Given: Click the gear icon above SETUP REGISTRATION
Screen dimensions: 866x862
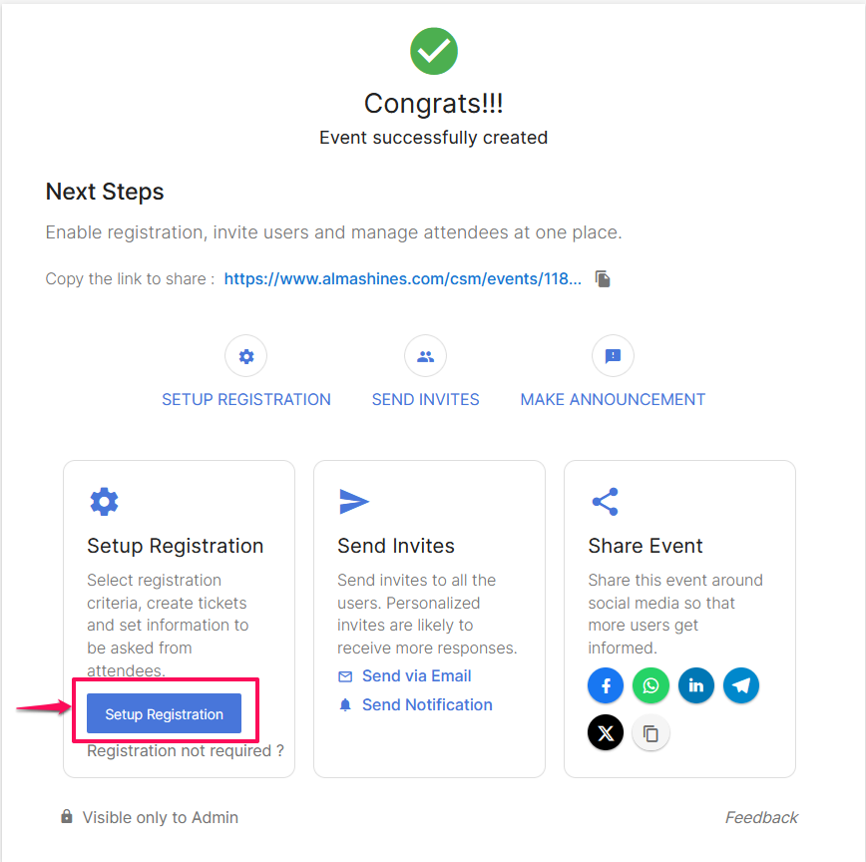Looking at the screenshot, I should click(245, 356).
